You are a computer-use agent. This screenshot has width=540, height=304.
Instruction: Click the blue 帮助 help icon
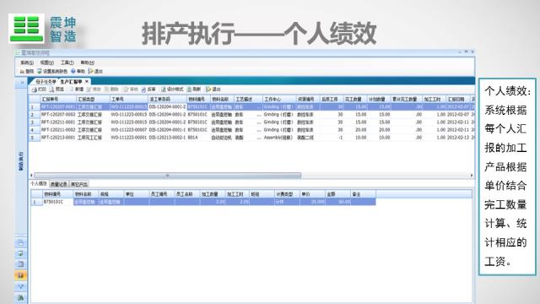click(73, 71)
